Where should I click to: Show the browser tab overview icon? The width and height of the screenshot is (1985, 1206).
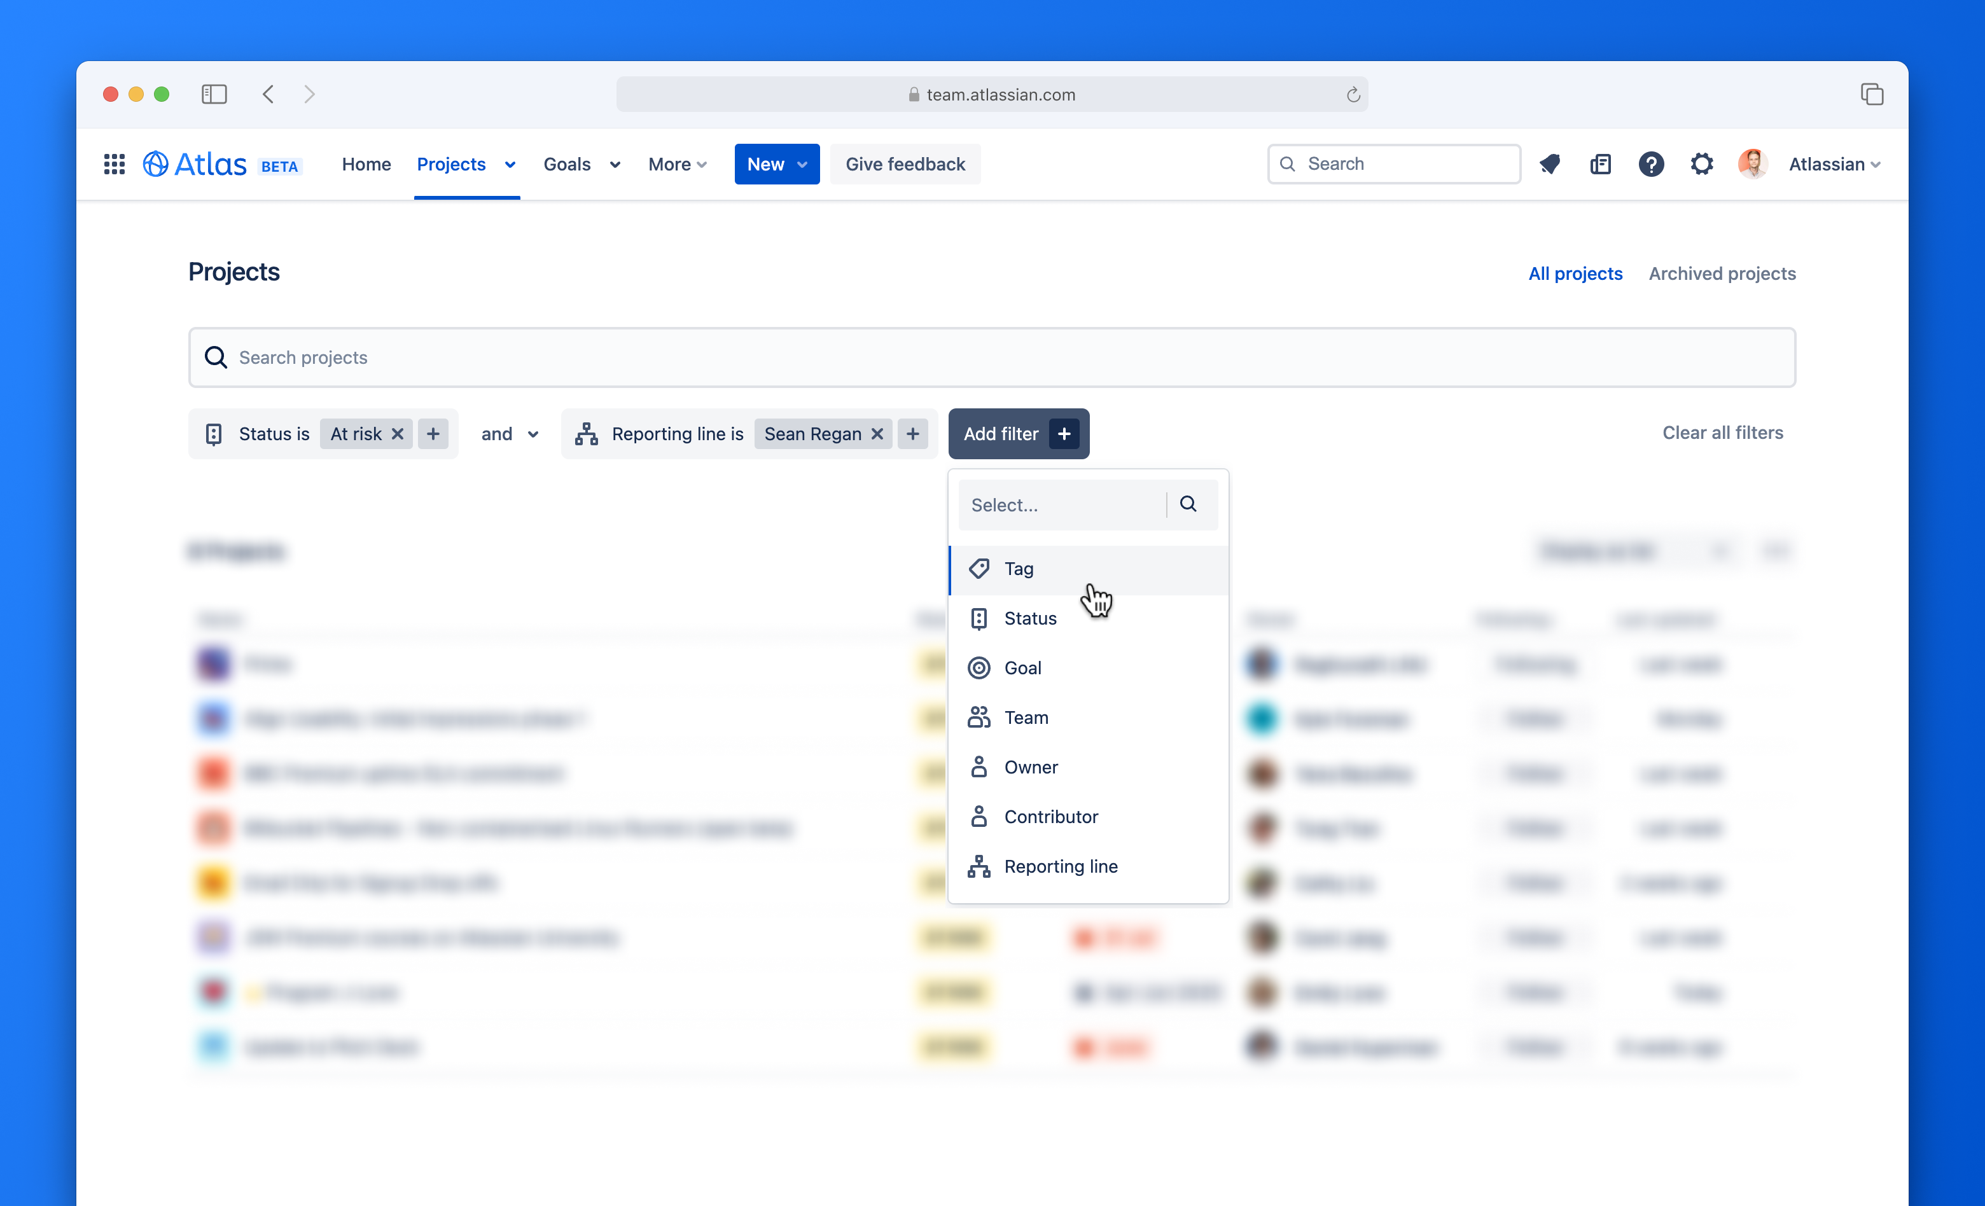click(x=1871, y=94)
